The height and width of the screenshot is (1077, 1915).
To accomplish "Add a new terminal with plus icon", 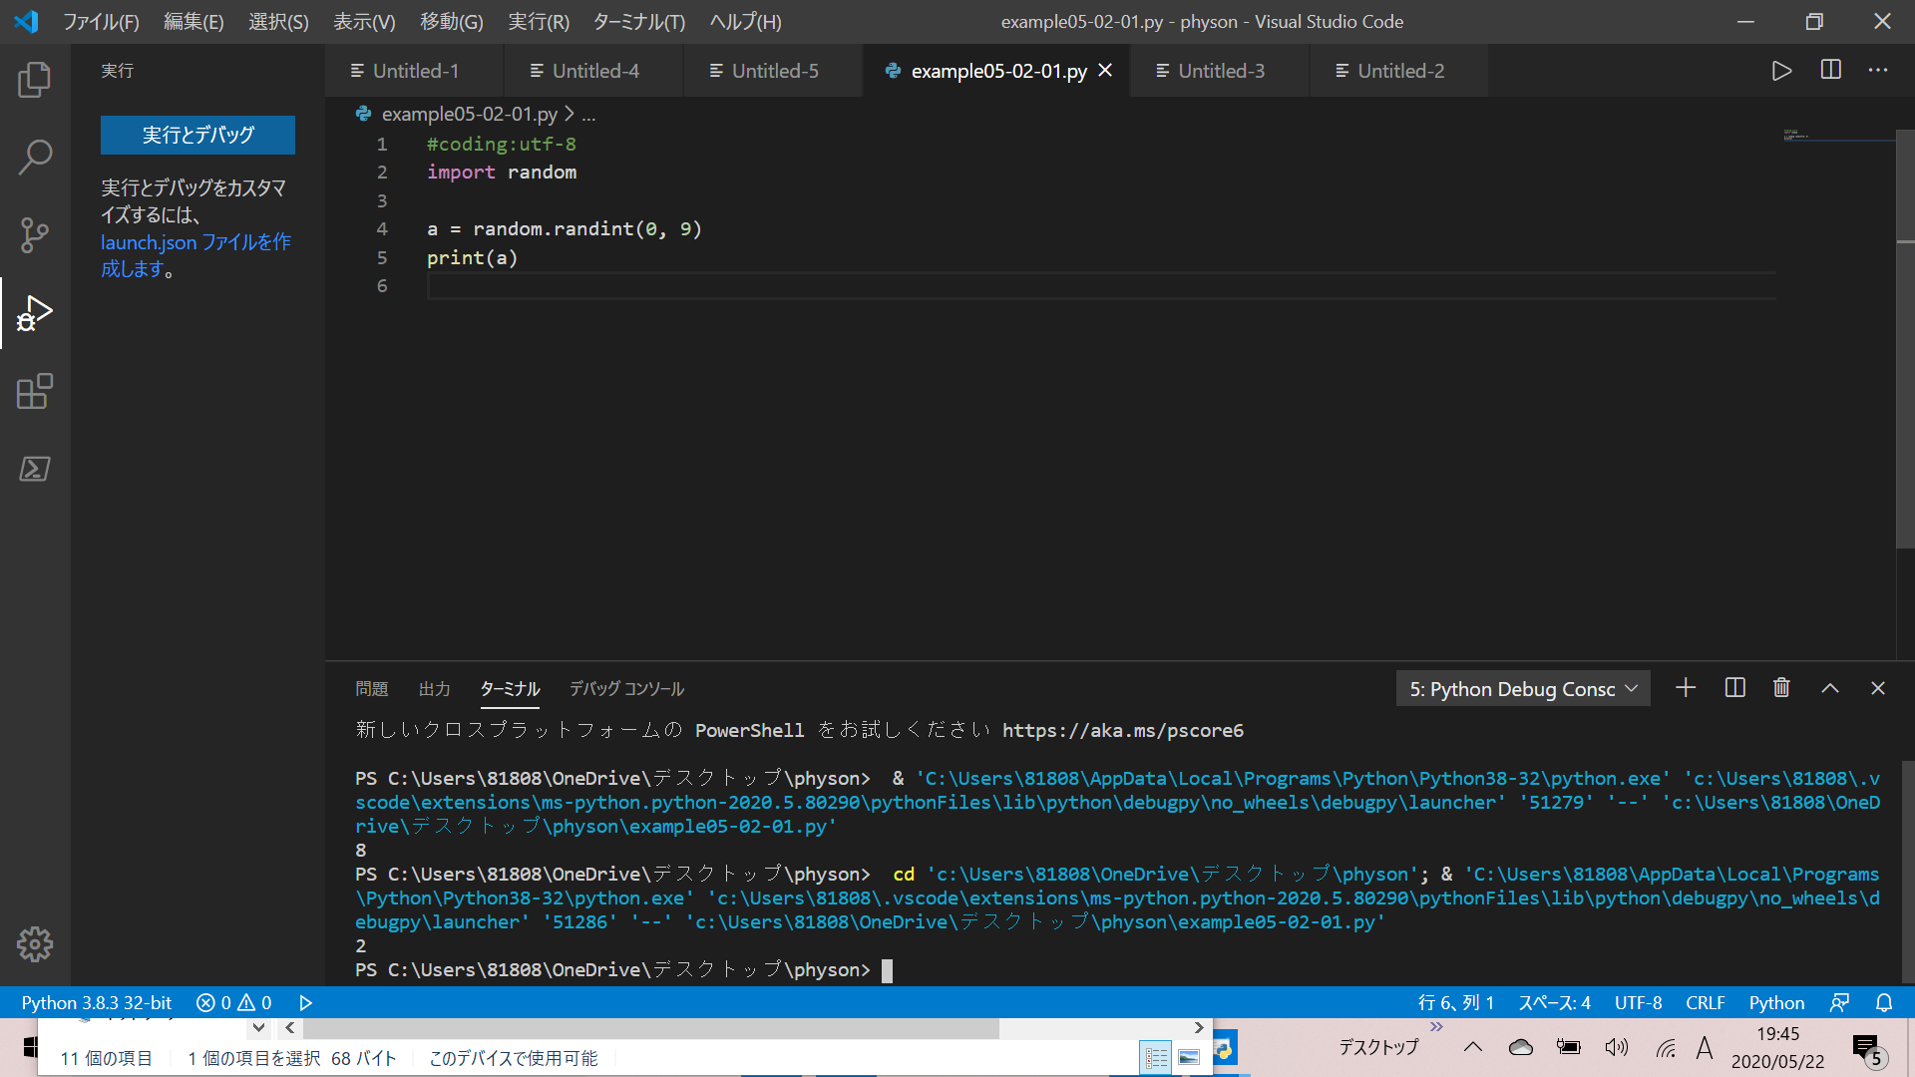I will tap(1686, 688).
